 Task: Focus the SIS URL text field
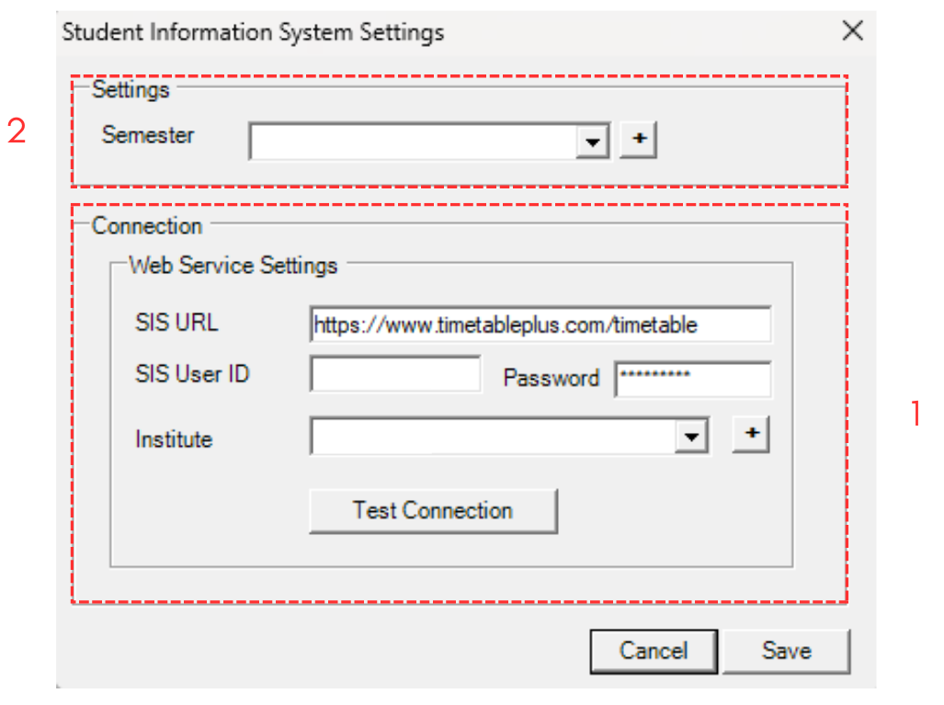click(x=540, y=324)
